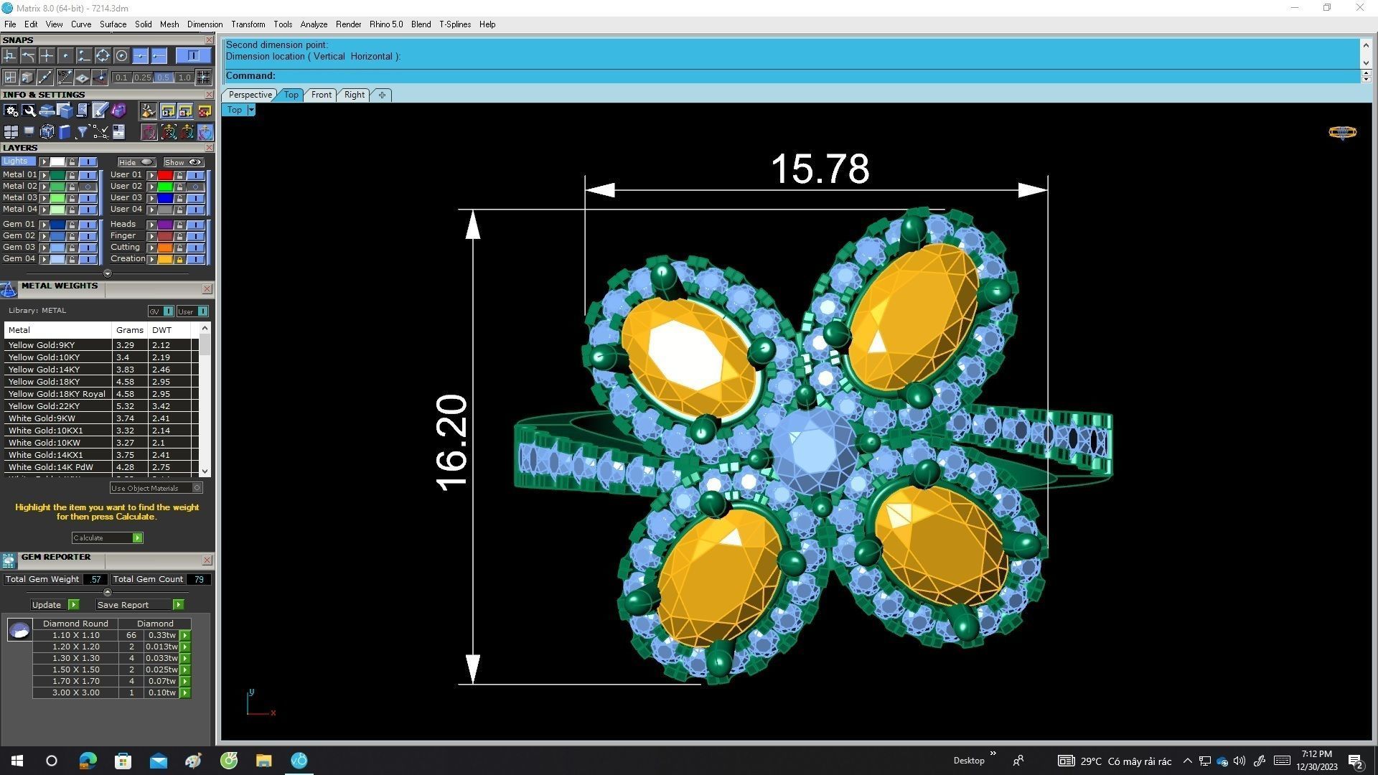Click the quad snap icon

[x=103, y=56]
